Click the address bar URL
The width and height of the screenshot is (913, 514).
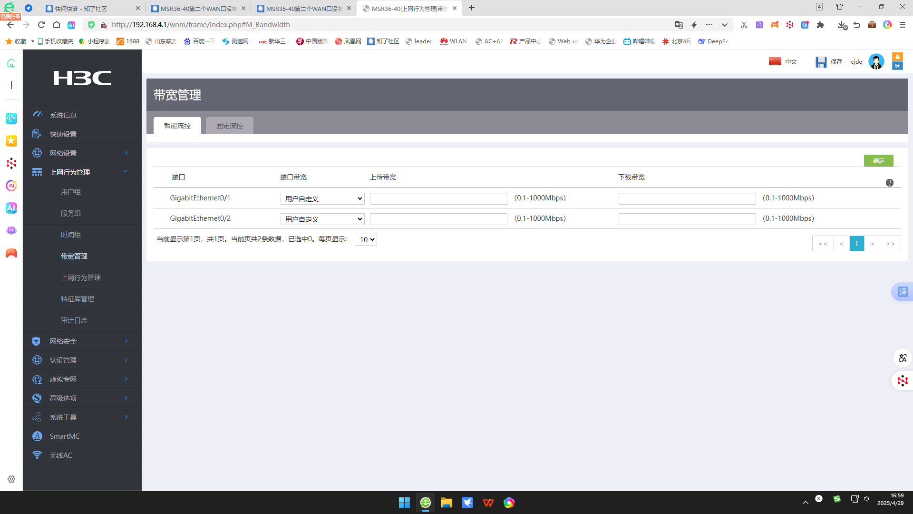pyautogui.click(x=201, y=25)
